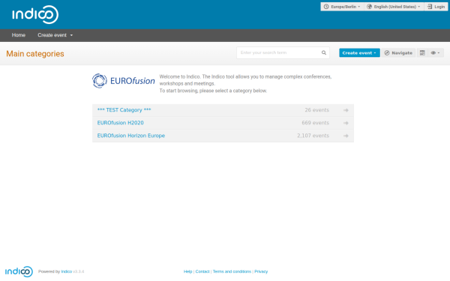
Task: Click the arrow icon on the TEST Category row
Action: (346, 110)
